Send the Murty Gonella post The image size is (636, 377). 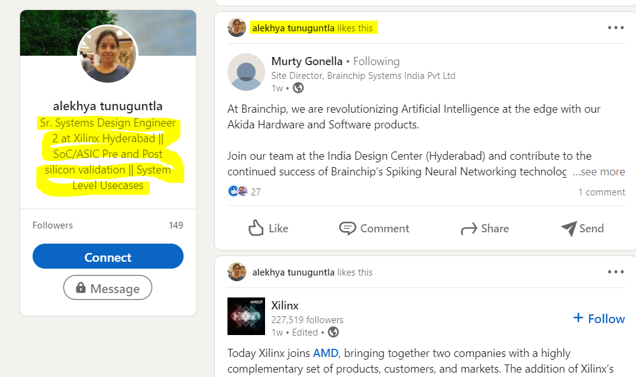[x=583, y=228]
